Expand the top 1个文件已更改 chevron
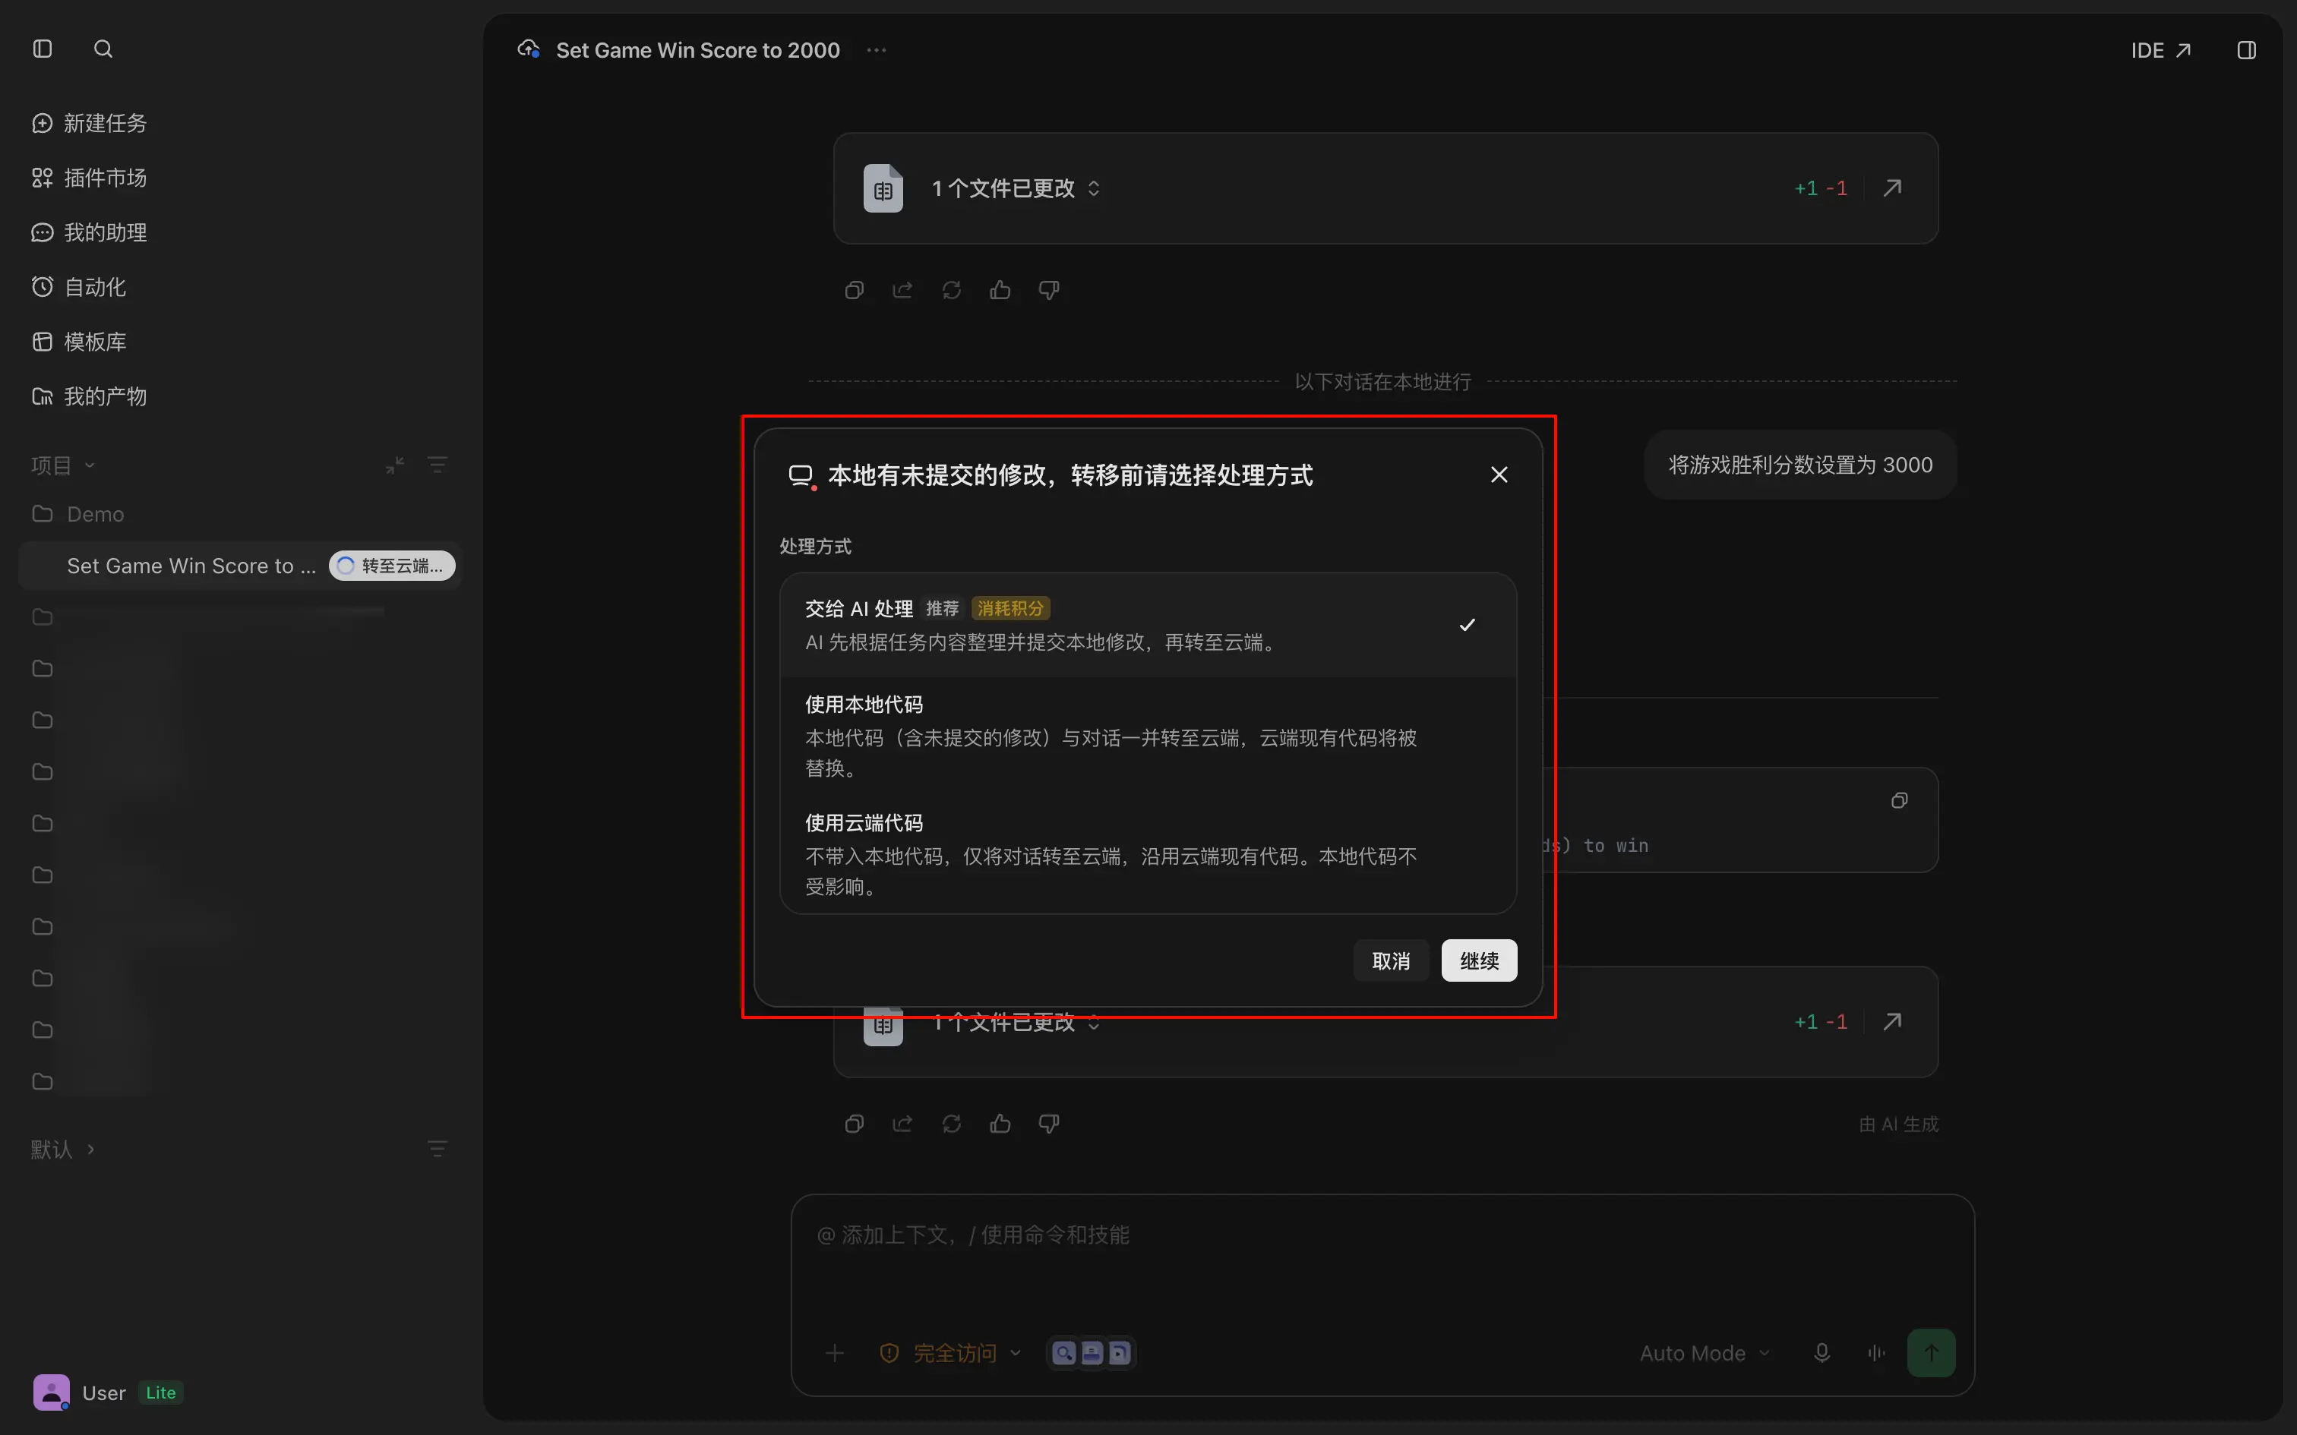Viewport: 2297px width, 1435px height. (1094, 188)
